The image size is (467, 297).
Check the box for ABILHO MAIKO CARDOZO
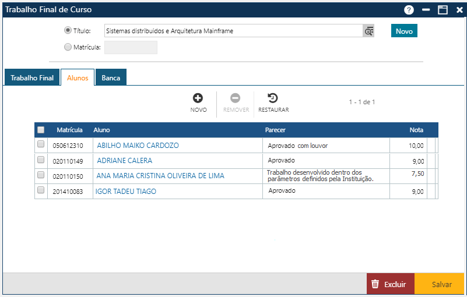click(x=41, y=144)
